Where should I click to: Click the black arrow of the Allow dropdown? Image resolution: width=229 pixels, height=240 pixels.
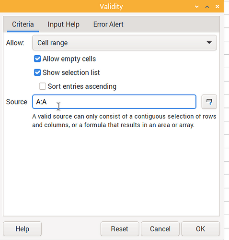[x=209, y=43]
